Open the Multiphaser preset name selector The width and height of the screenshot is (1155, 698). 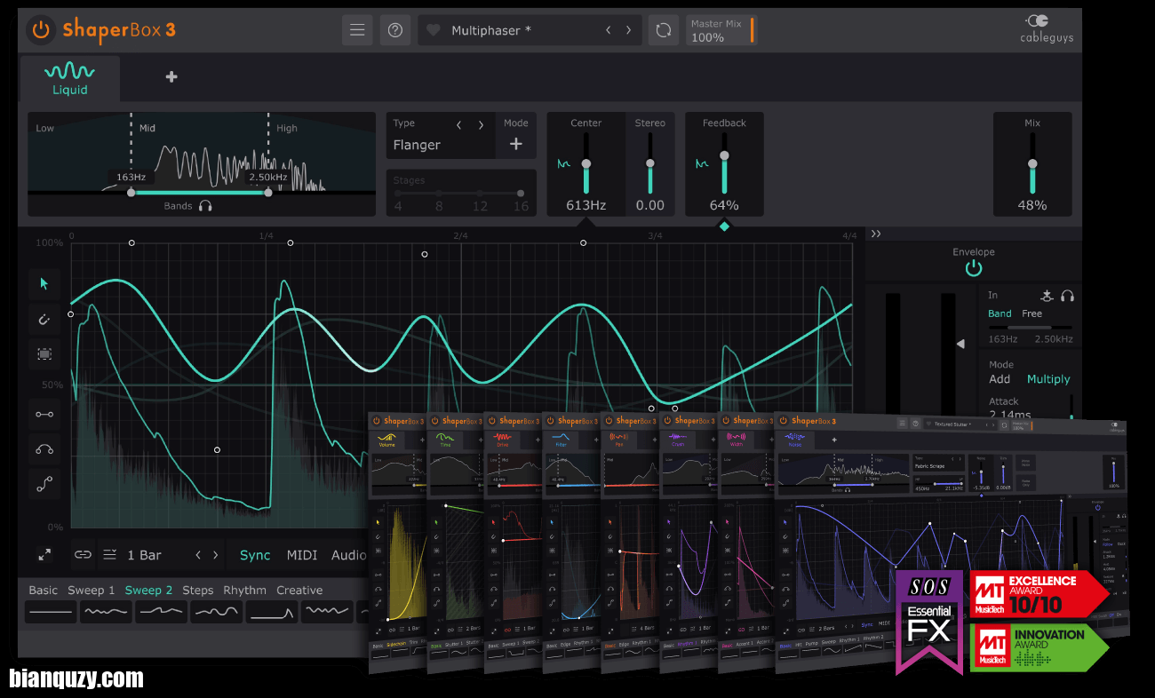[491, 30]
